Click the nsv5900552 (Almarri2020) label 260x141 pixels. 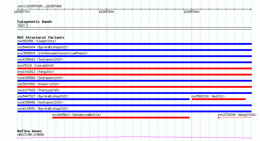pos(39,84)
